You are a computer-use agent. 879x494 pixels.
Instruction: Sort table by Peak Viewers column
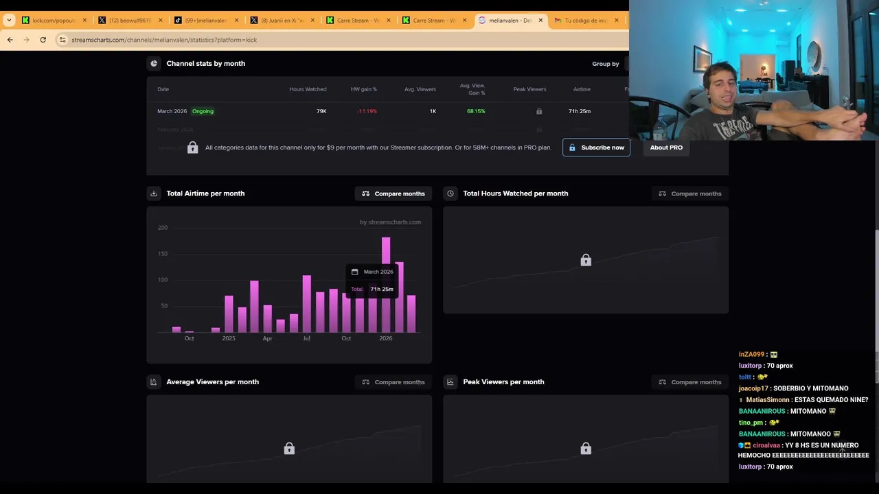click(x=529, y=89)
